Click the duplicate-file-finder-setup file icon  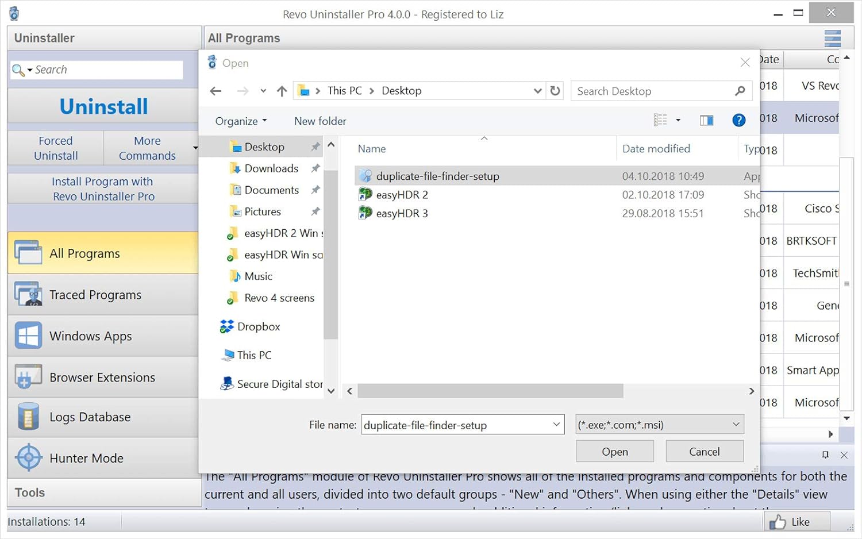tap(365, 176)
